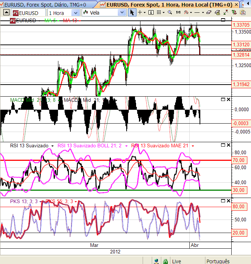Select the red-green arrow measure tool
This screenshot has height=264, width=251.
click(226, 12)
